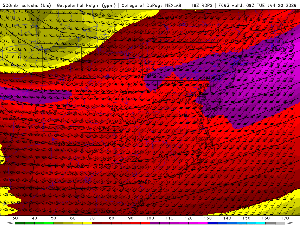Click the 100 knot legend label

coord(150,218)
